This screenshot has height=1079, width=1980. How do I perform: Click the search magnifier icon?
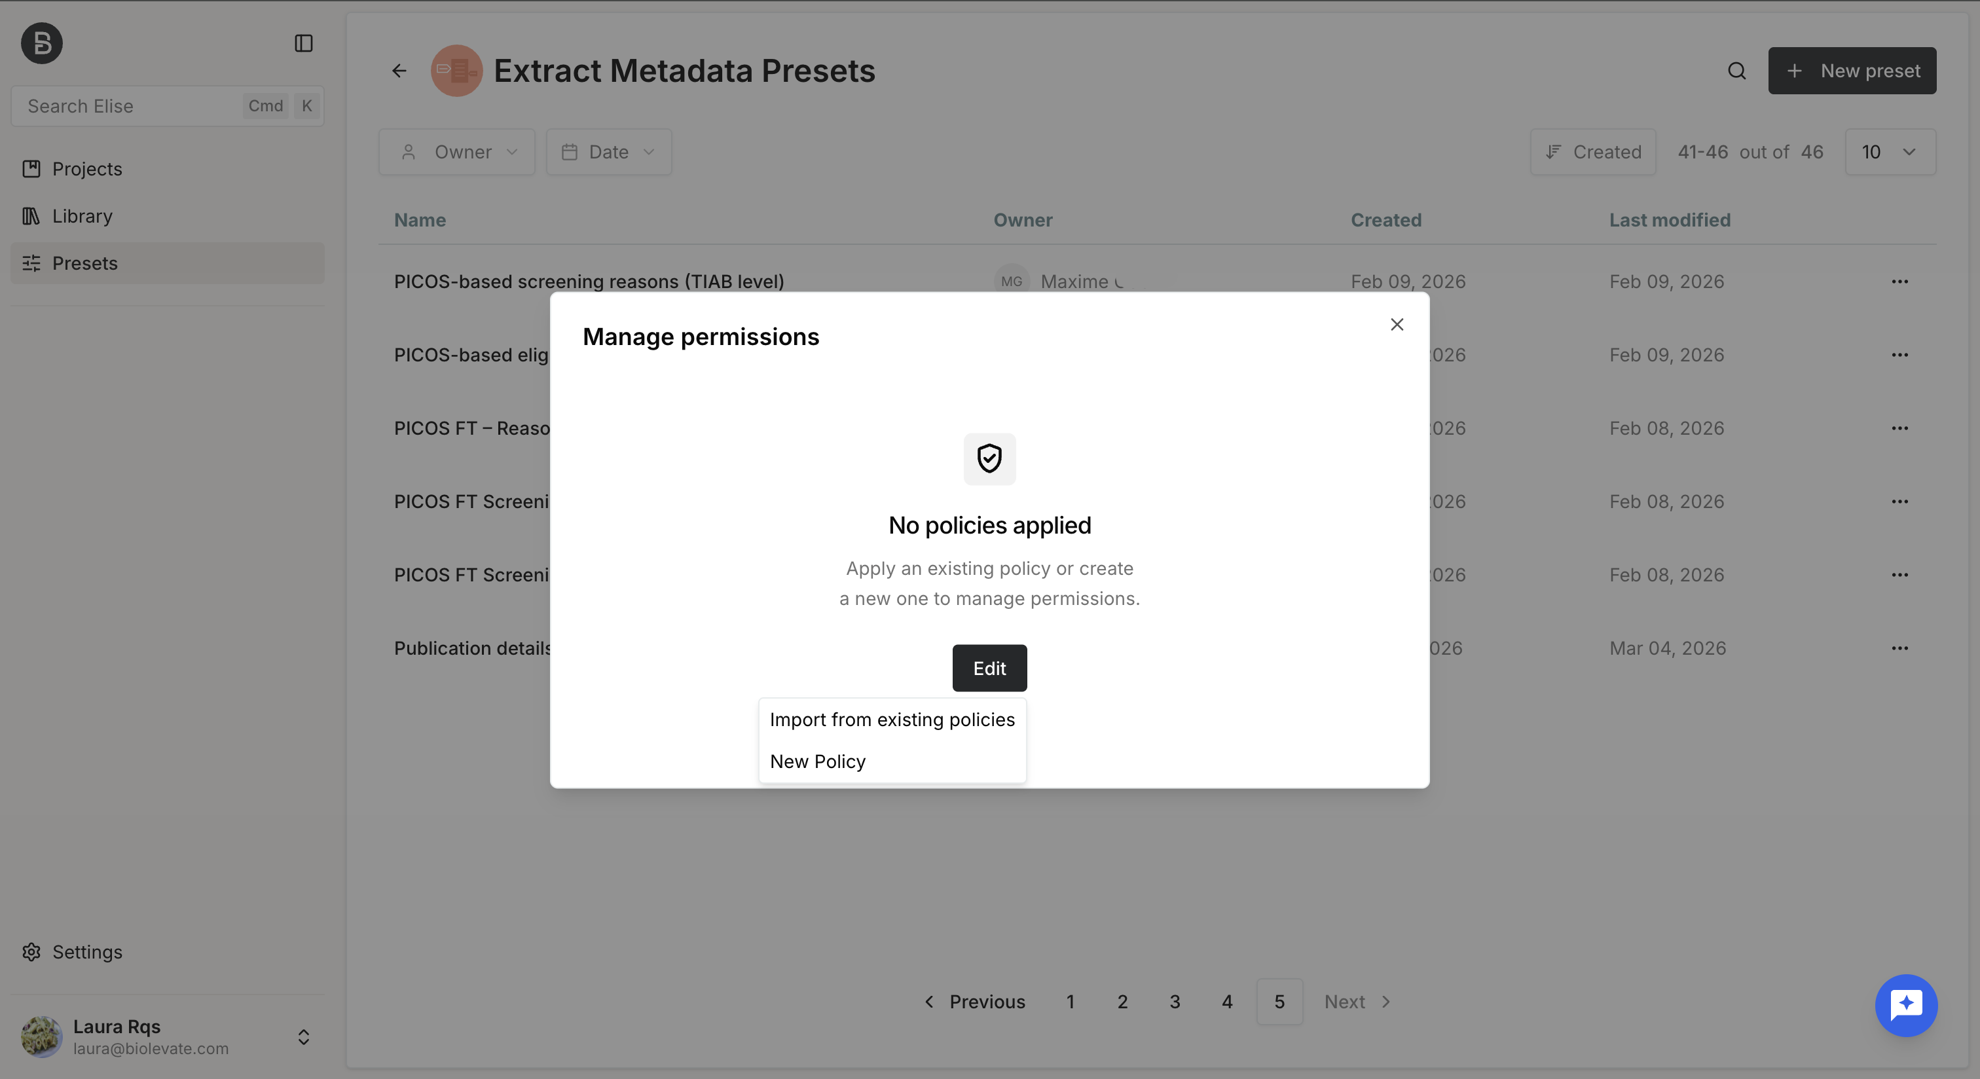pyautogui.click(x=1736, y=71)
